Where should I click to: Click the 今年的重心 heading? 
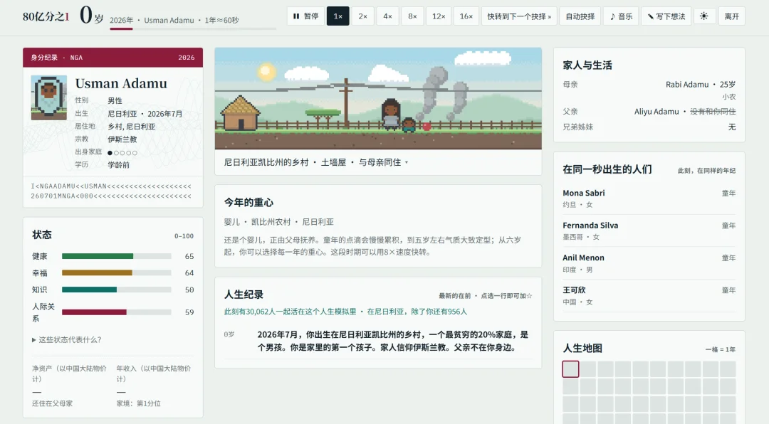coord(249,202)
